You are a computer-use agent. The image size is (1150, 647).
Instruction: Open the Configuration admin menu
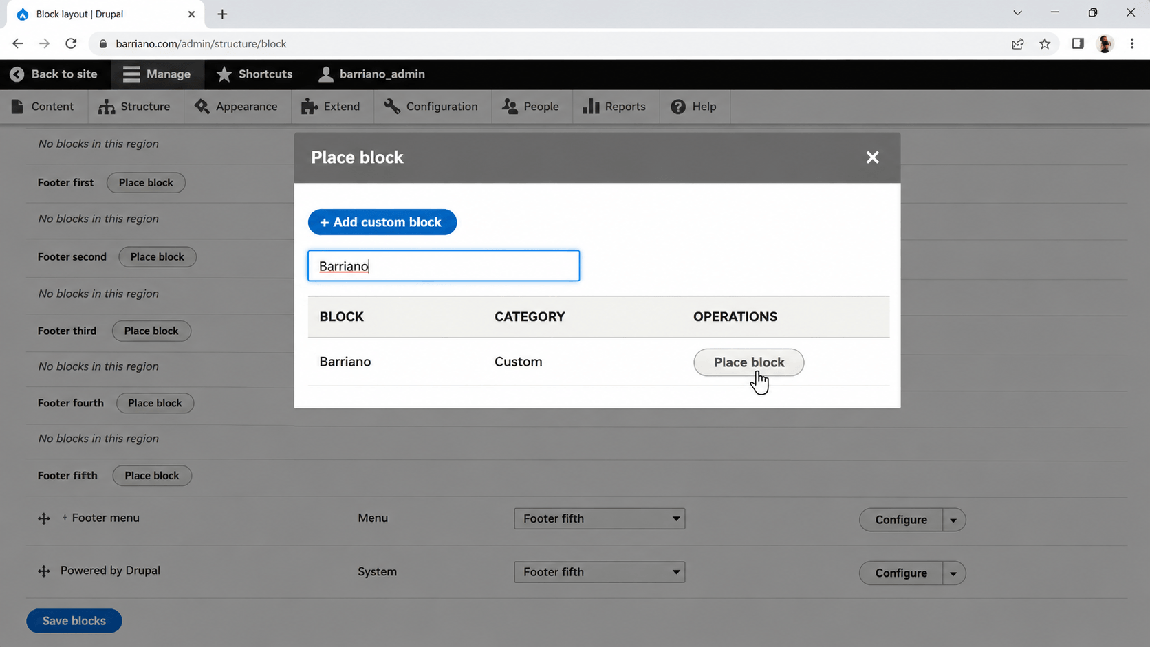pos(431,107)
